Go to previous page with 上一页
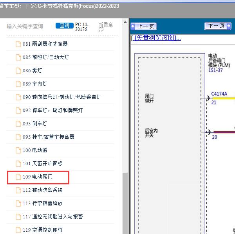235x234 pixels. pyautogui.click(x=144, y=26)
